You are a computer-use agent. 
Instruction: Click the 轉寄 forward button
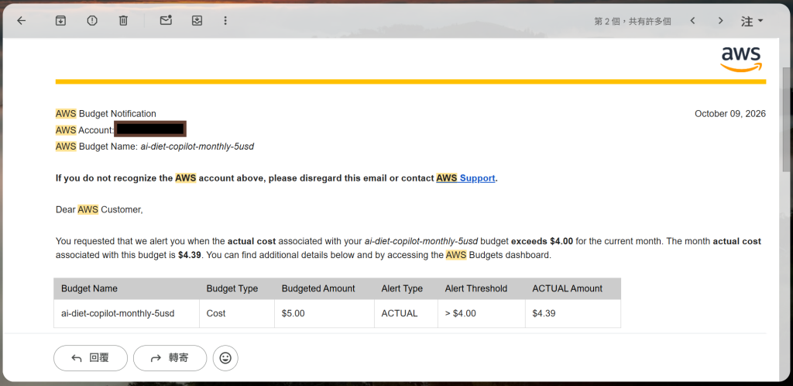(170, 358)
